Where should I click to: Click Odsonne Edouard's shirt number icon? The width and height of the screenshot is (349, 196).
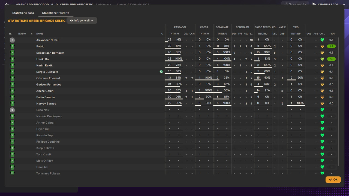click(x=12, y=78)
